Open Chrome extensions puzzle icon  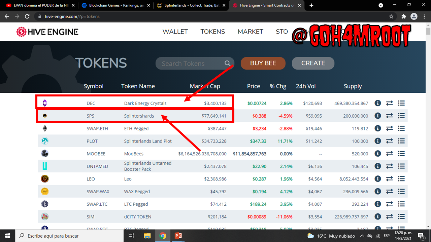click(x=404, y=16)
